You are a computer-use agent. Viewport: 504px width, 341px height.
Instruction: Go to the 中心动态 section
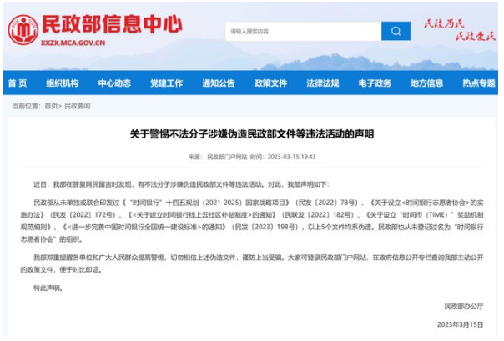click(x=114, y=83)
